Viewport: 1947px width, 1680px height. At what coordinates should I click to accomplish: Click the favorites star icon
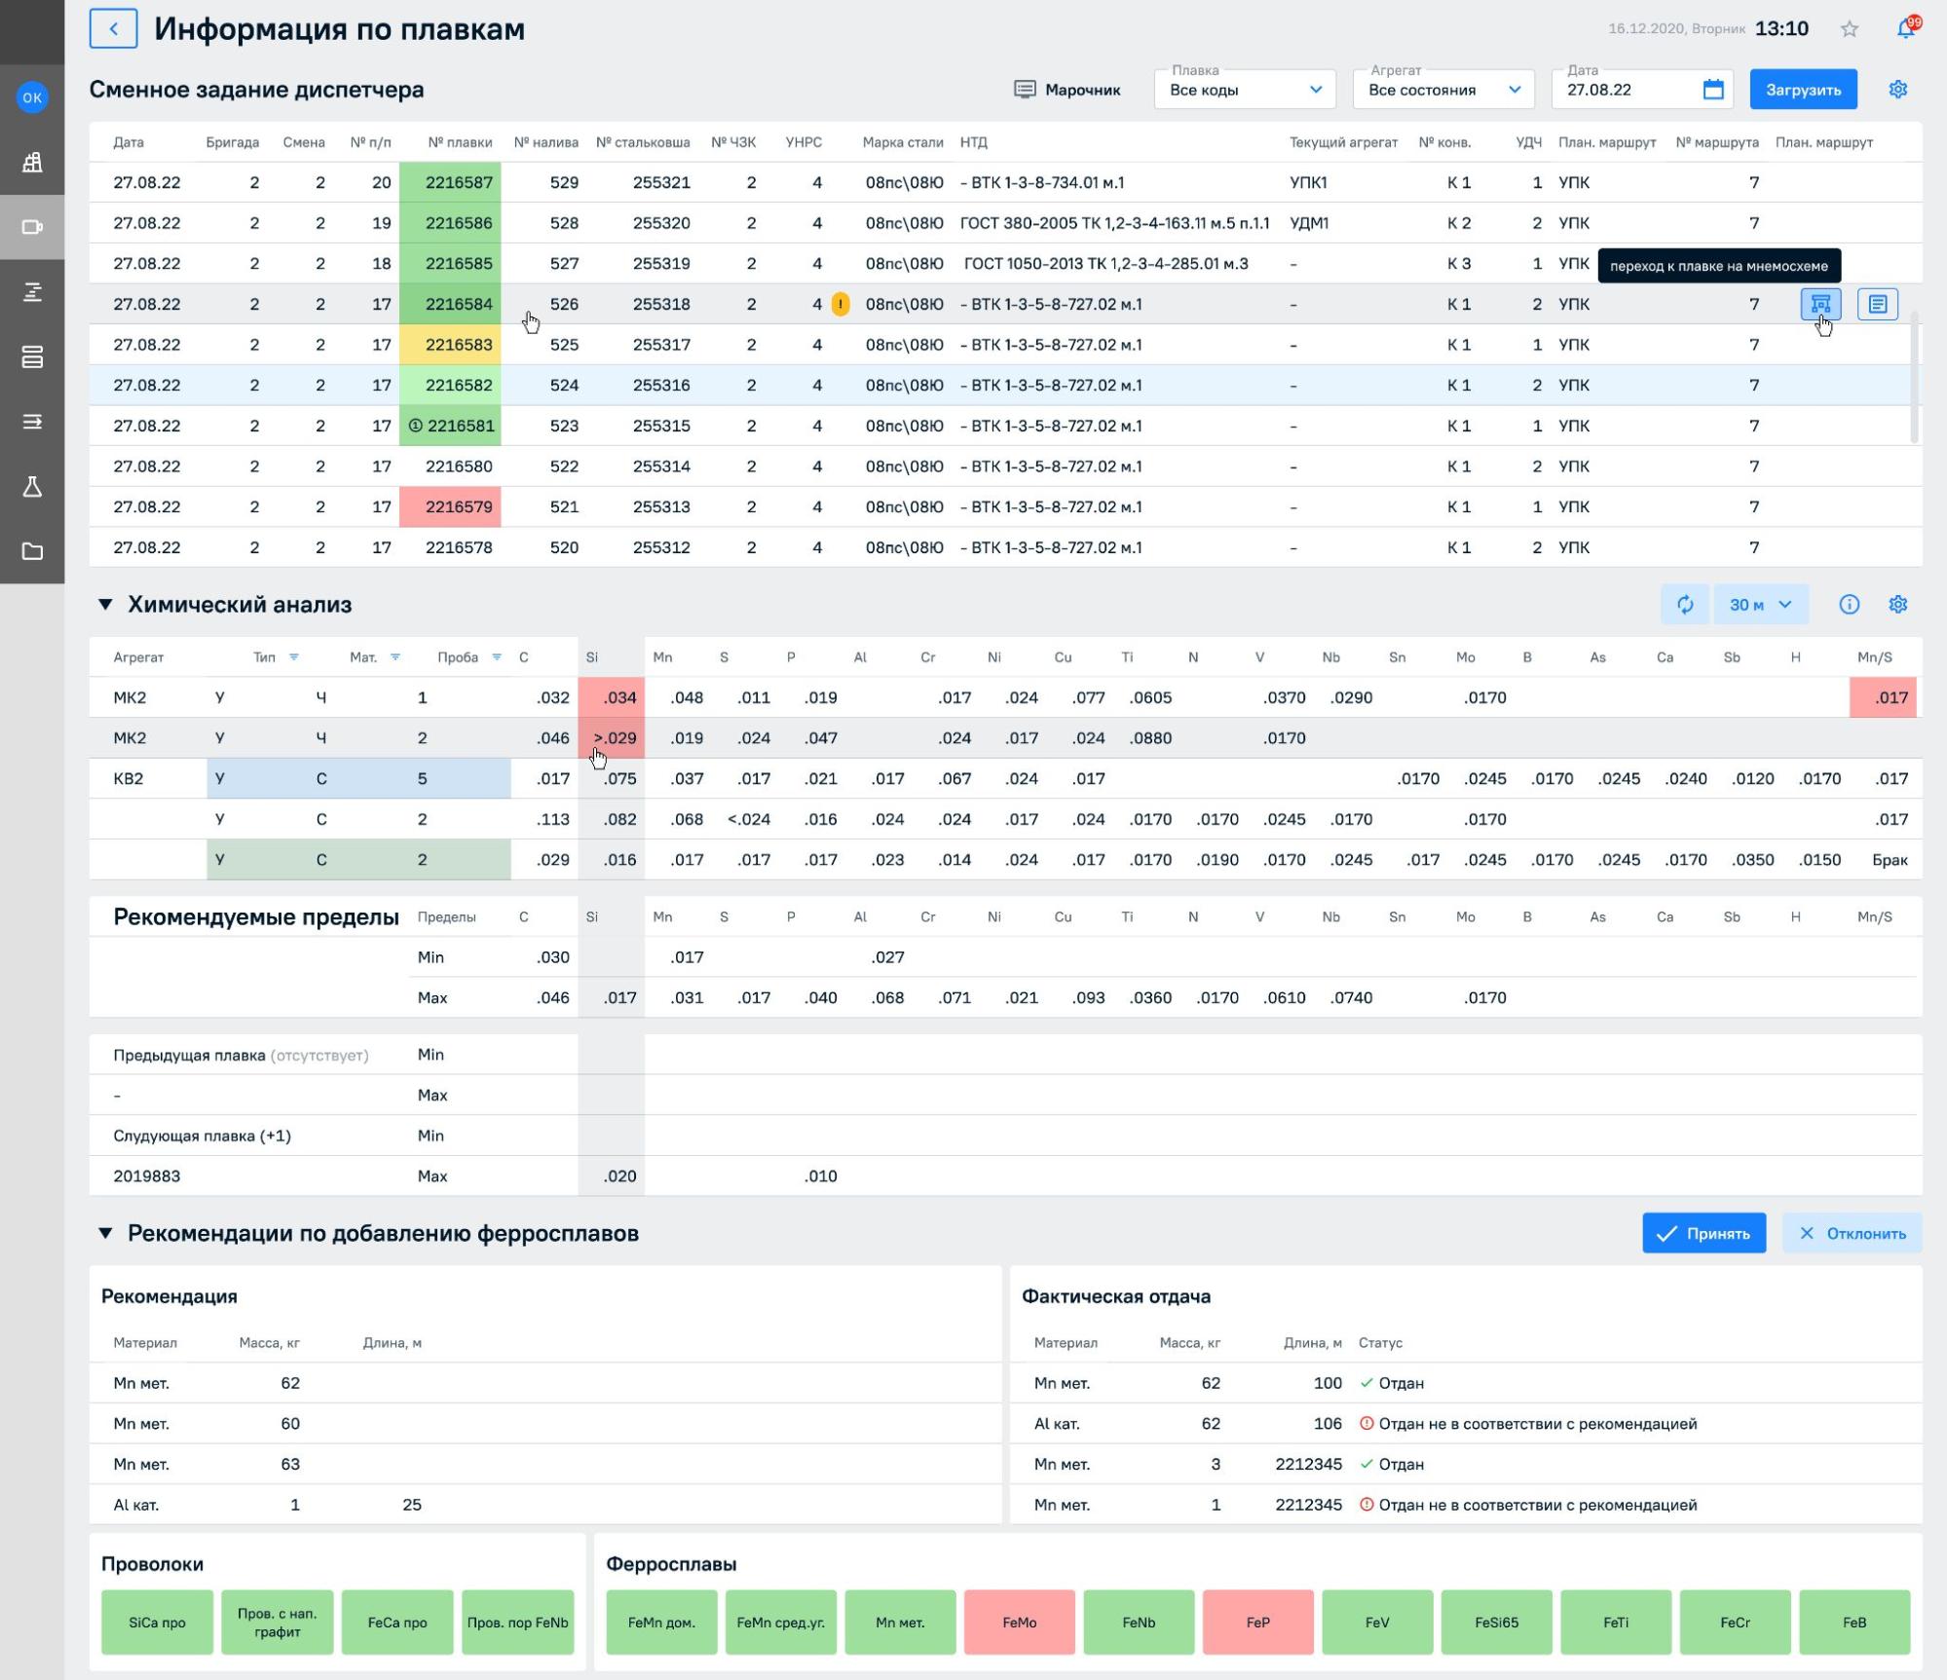click(x=1850, y=29)
